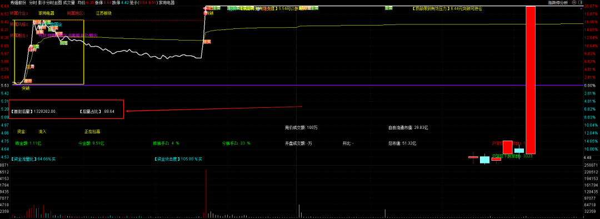Screen dimensions: 600x219
Task: Click the red ball marker at limit-up 突破 point
Action: 206,13
